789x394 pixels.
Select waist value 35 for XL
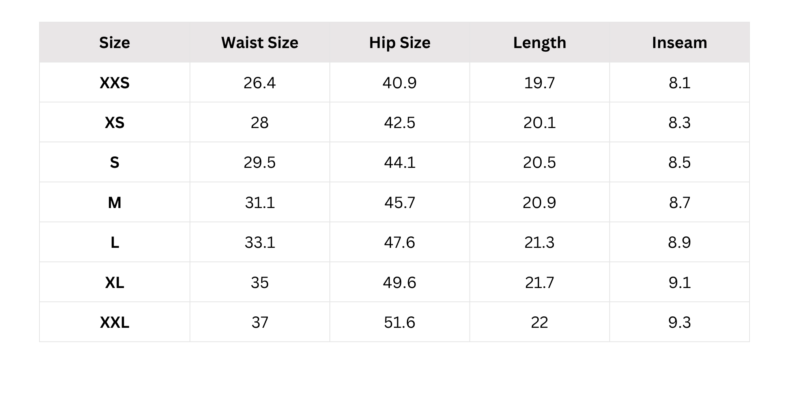260,282
